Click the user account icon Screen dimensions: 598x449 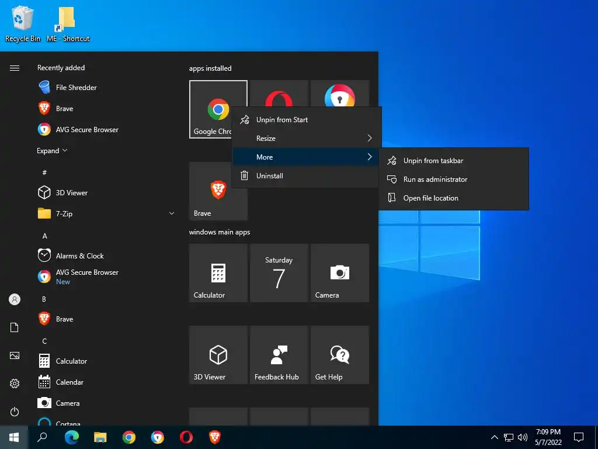click(15, 299)
